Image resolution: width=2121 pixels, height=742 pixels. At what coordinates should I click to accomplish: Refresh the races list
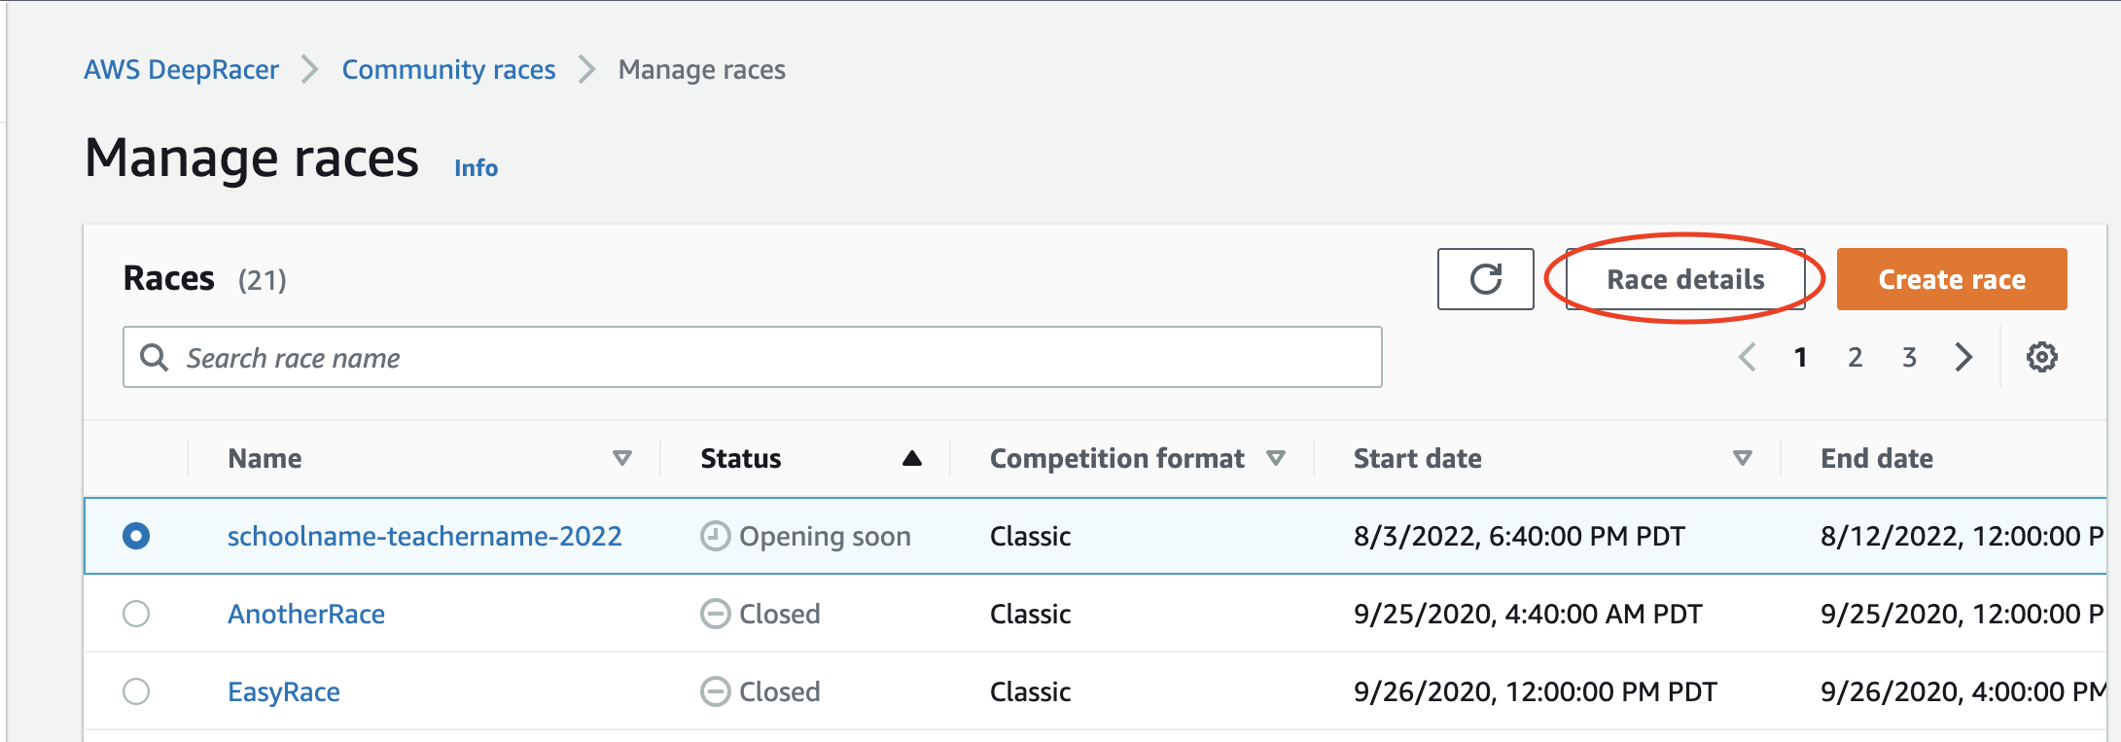1485,279
